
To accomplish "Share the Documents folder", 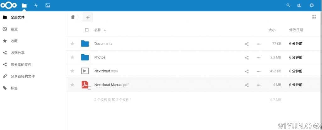I will 247,44.
